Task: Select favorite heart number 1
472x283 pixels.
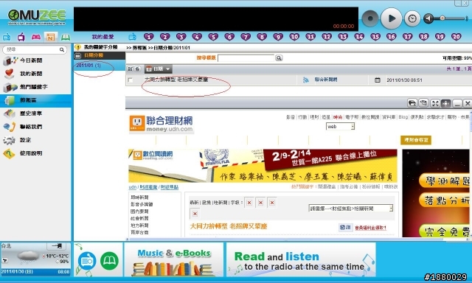Action: tap(149, 37)
